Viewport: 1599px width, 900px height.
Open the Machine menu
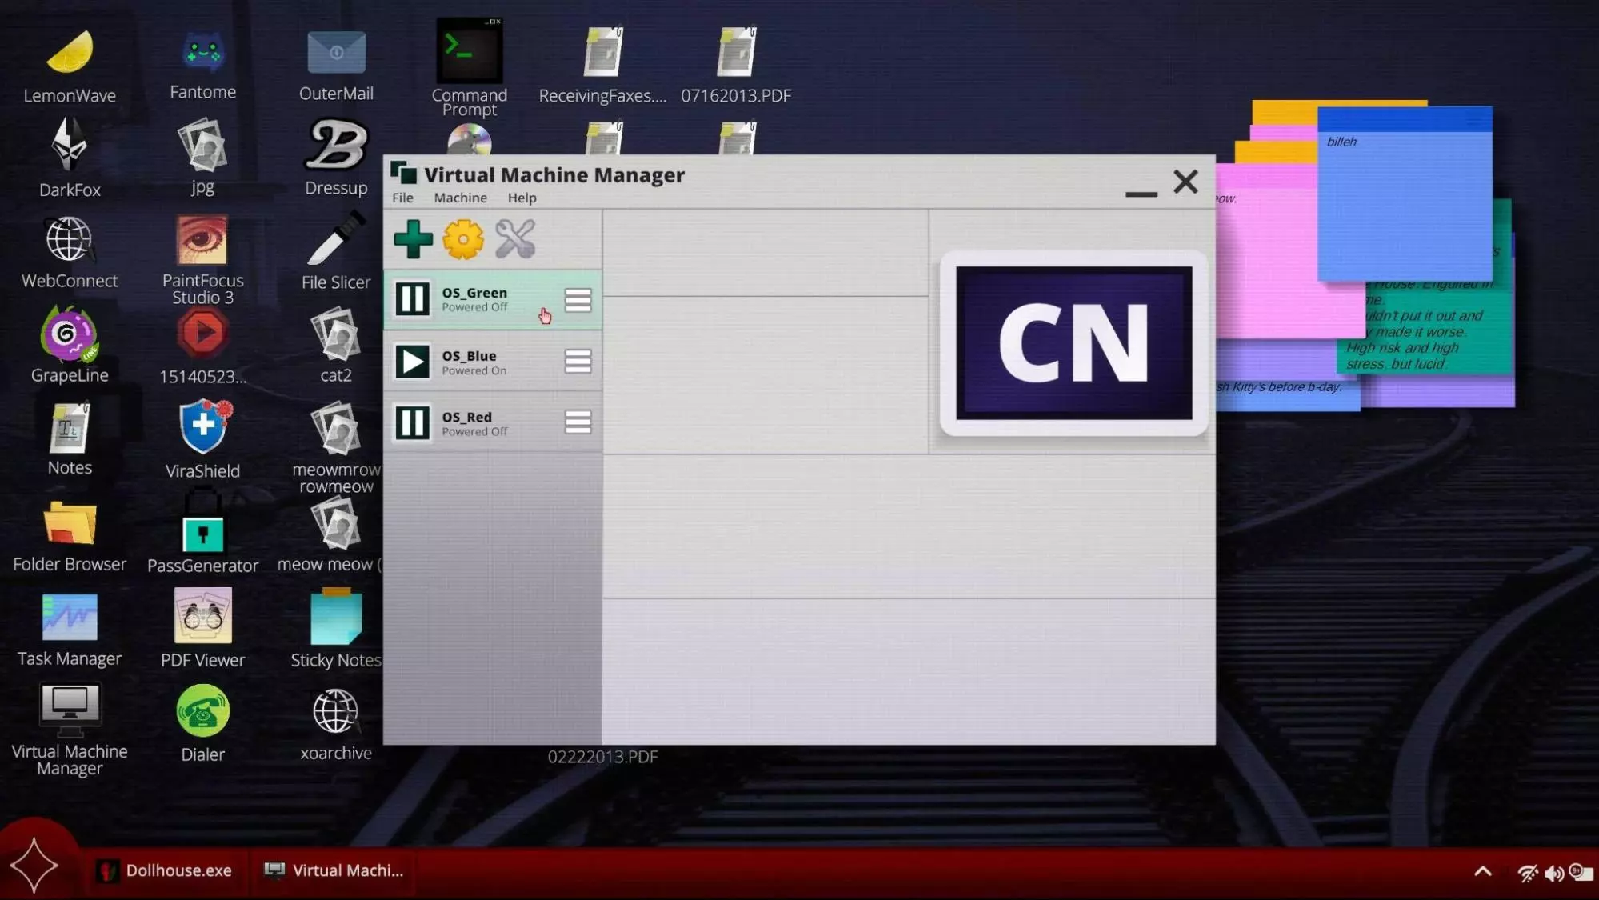(460, 198)
